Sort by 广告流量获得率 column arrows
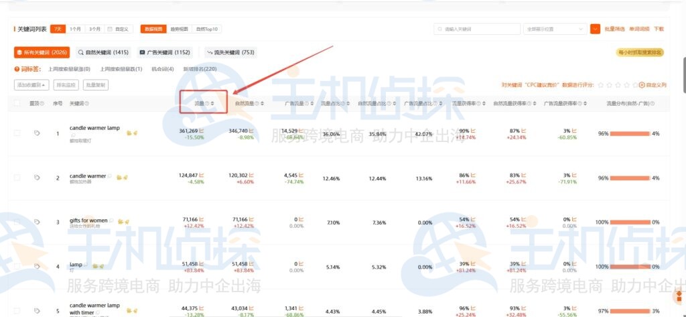 click(585, 103)
